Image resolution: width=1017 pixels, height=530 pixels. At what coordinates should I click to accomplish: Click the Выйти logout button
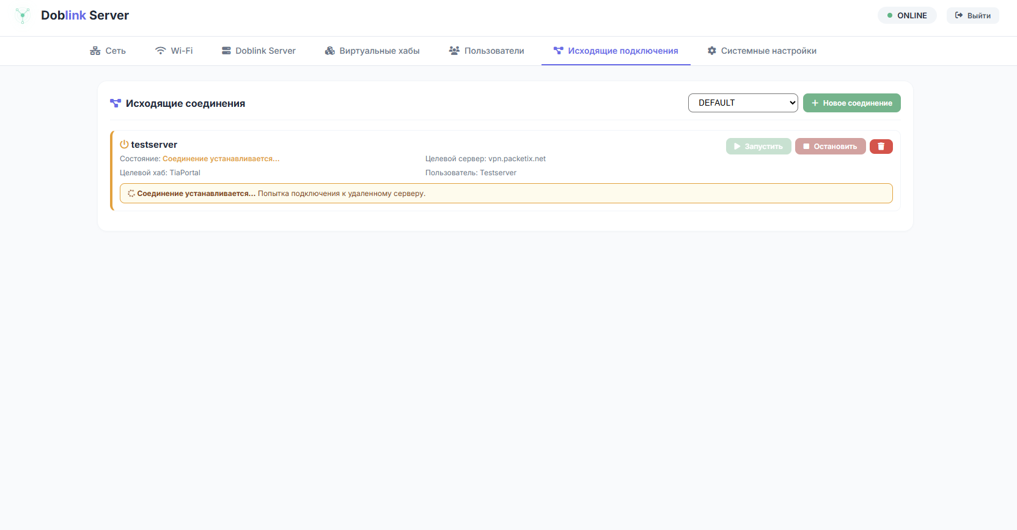pos(973,15)
